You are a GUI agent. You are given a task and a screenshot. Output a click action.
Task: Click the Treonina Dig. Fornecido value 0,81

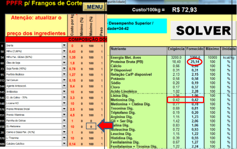click(x=195, y=108)
